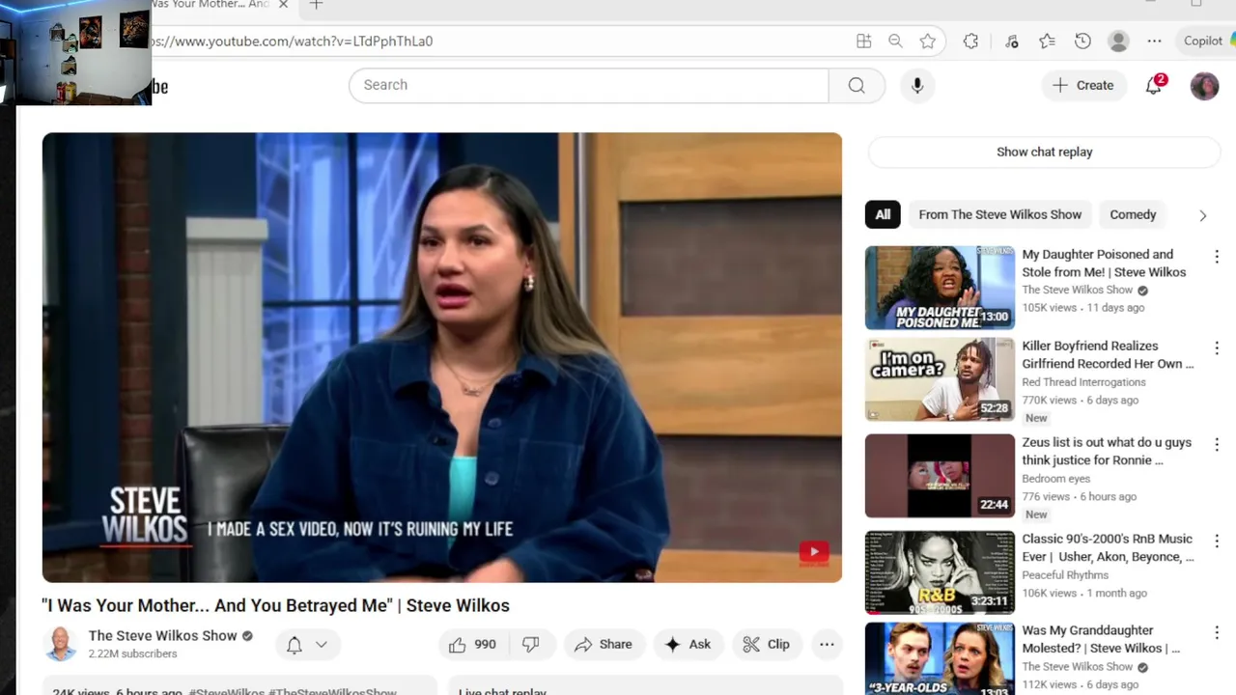
Task: Click My Daughter Poisoned and Stole title
Action: point(1104,264)
